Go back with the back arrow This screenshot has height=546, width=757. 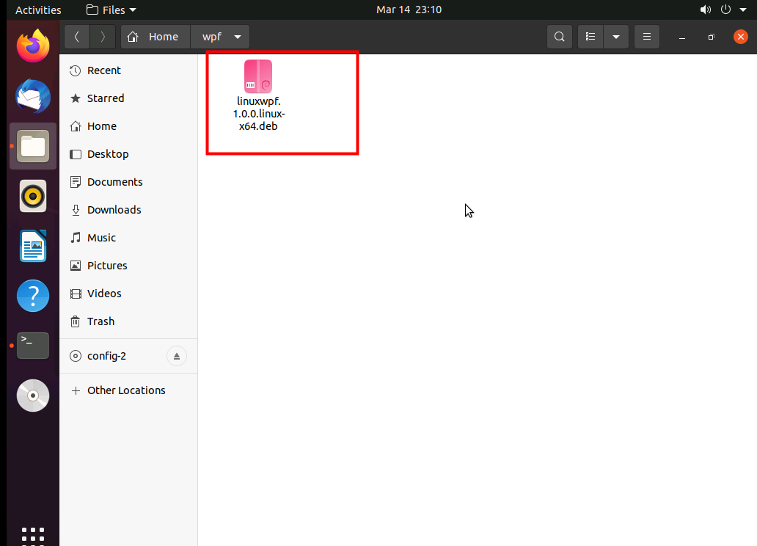[77, 37]
